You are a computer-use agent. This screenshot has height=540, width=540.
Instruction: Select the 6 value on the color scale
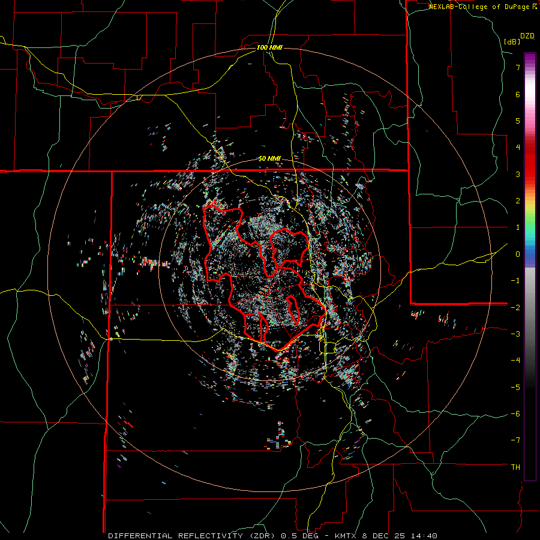click(x=518, y=94)
